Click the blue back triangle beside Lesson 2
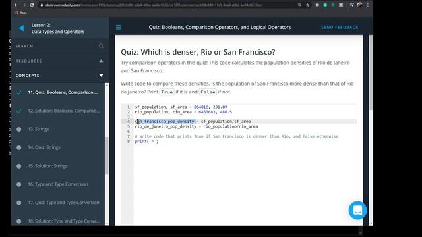This screenshot has height=237, width=422. click(x=21, y=28)
